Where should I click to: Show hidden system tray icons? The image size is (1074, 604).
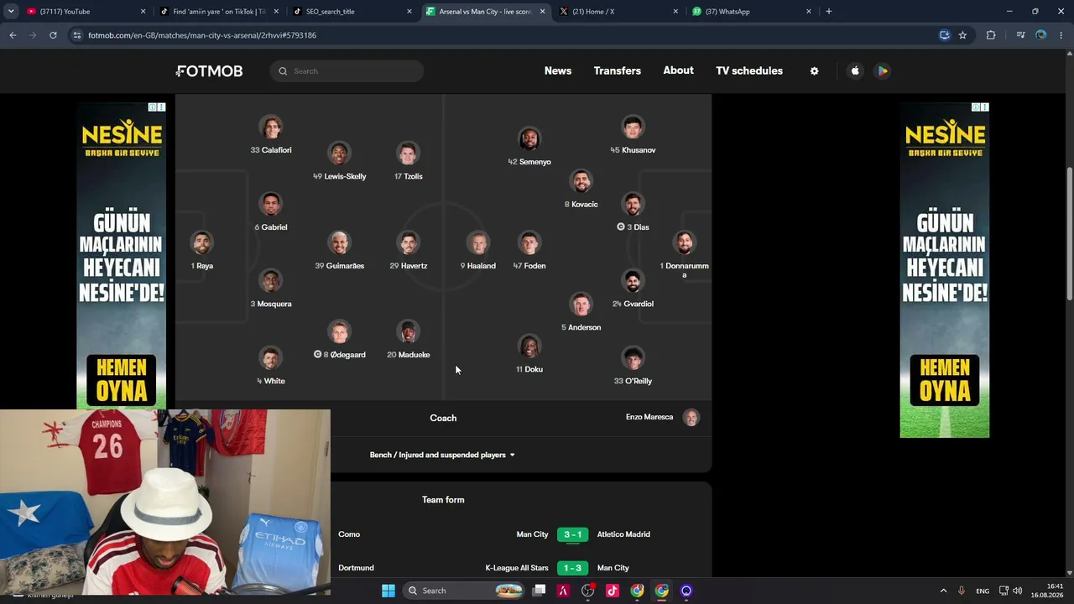pos(943,591)
